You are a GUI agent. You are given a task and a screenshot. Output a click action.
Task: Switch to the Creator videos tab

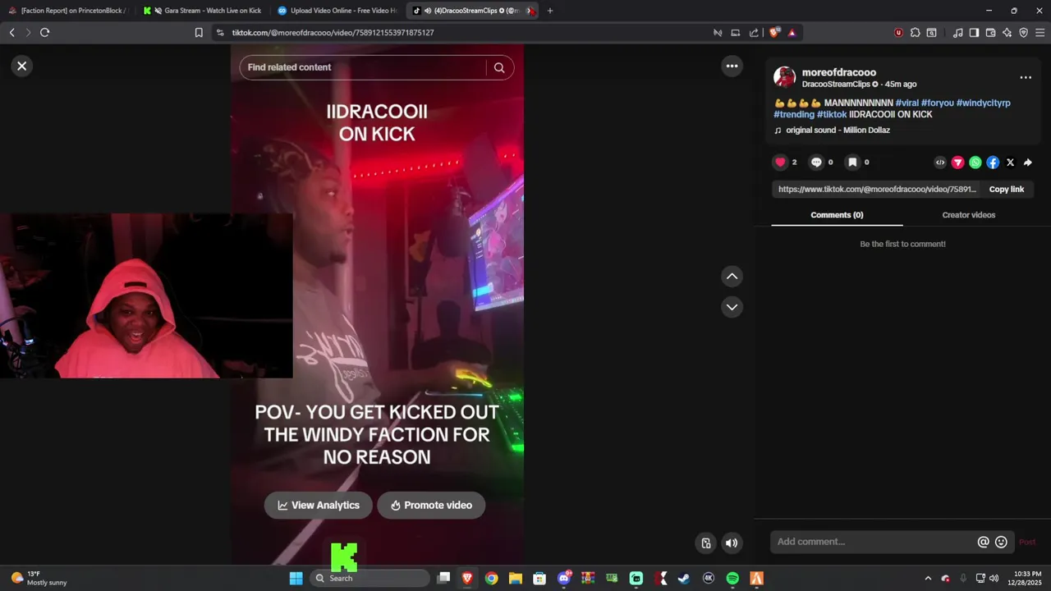click(x=968, y=215)
